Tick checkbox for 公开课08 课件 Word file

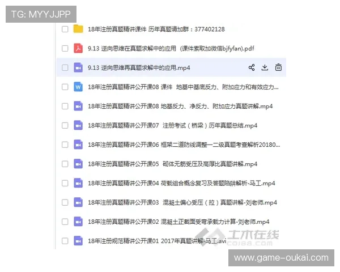click(65, 87)
